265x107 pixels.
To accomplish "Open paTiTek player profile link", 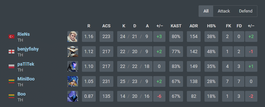I will click(x=26, y=64).
